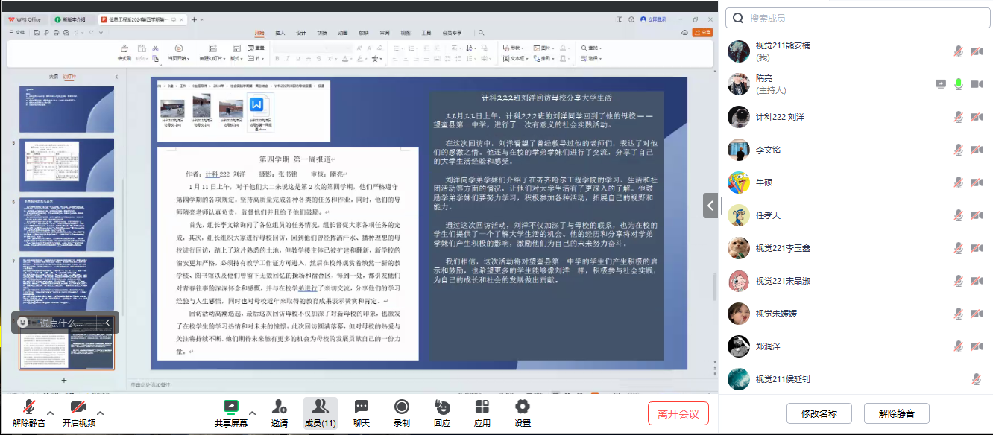Screen dimensions: 993x435
Task: Switch to the 插入 ribbon tab
Action: tap(280, 33)
